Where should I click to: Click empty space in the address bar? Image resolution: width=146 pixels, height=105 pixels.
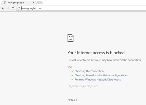pos(93,8)
